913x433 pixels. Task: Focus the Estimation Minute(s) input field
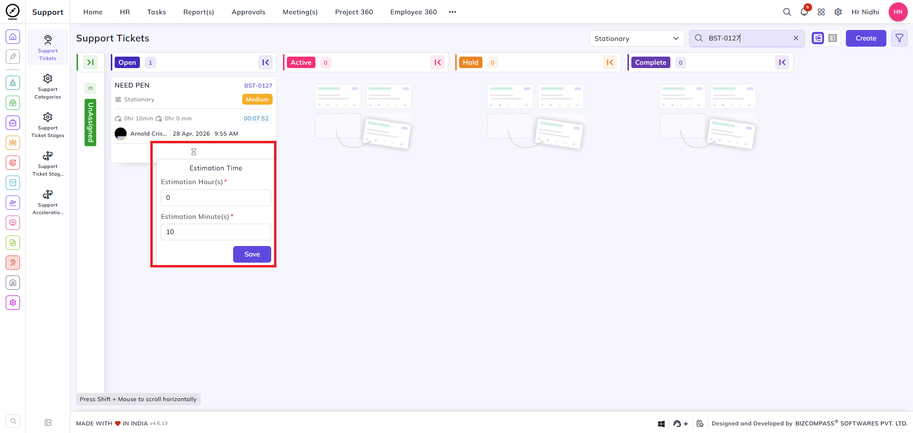click(216, 232)
